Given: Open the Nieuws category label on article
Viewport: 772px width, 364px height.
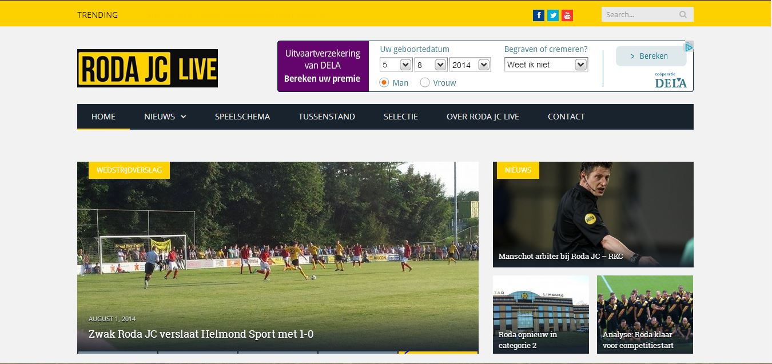Looking at the screenshot, I should tap(518, 170).
